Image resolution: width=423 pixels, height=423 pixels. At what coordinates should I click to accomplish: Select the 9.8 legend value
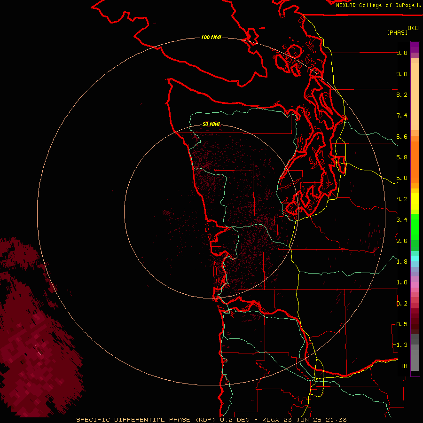click(402, 53)
